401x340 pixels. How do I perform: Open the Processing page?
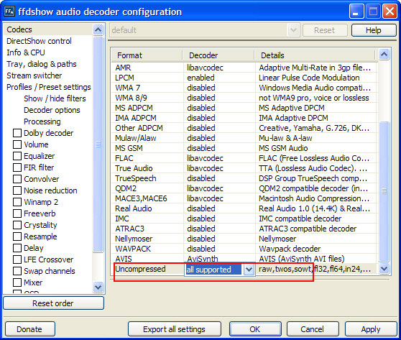[42, 121]
